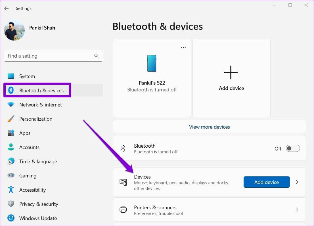314x226 pixels.
Task: Click the Add device tile label
Action: click(231, 88)
